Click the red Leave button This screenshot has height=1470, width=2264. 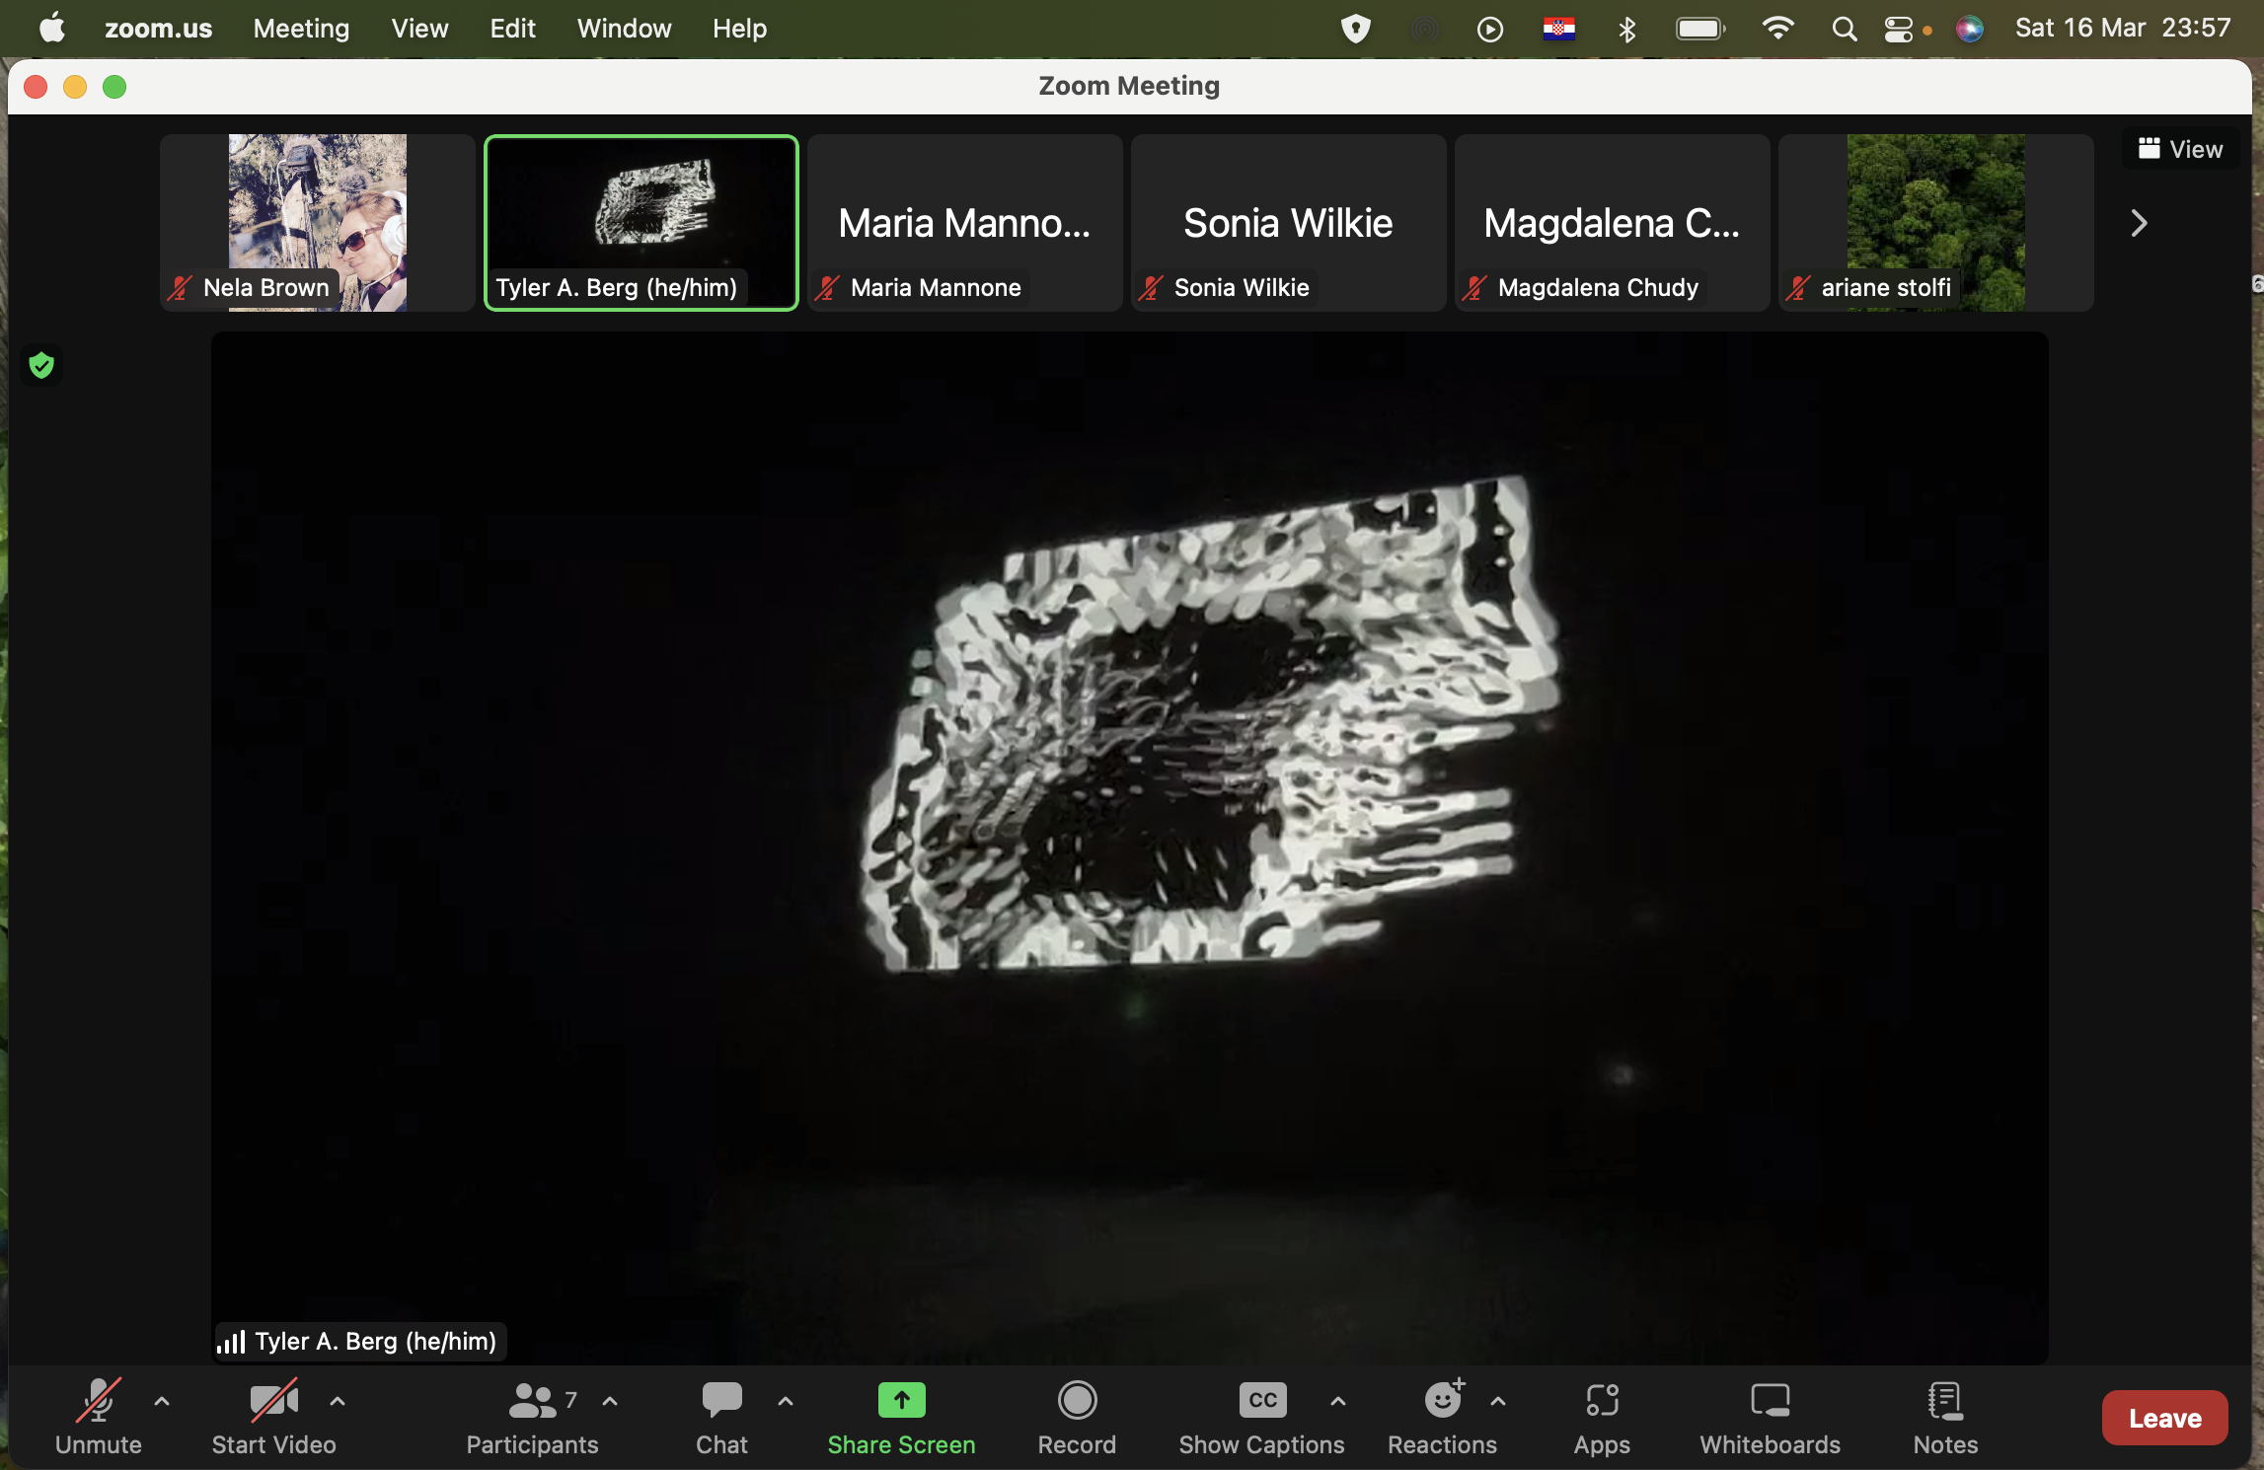pyautogui.click(x=2164, y=1418)
